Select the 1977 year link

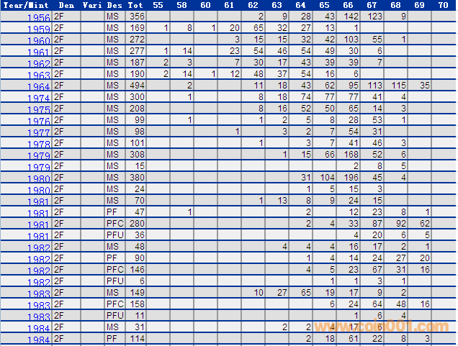(x=38, y=132)
